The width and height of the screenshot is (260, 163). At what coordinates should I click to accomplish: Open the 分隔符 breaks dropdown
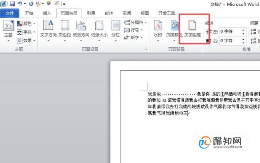click(x=135, y=22)
